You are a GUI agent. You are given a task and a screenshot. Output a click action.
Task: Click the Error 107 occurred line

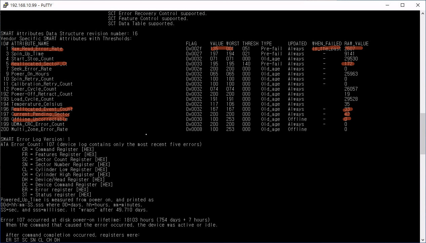click(105, 220)
